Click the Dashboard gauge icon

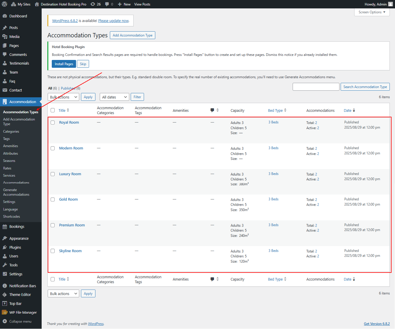5,16
